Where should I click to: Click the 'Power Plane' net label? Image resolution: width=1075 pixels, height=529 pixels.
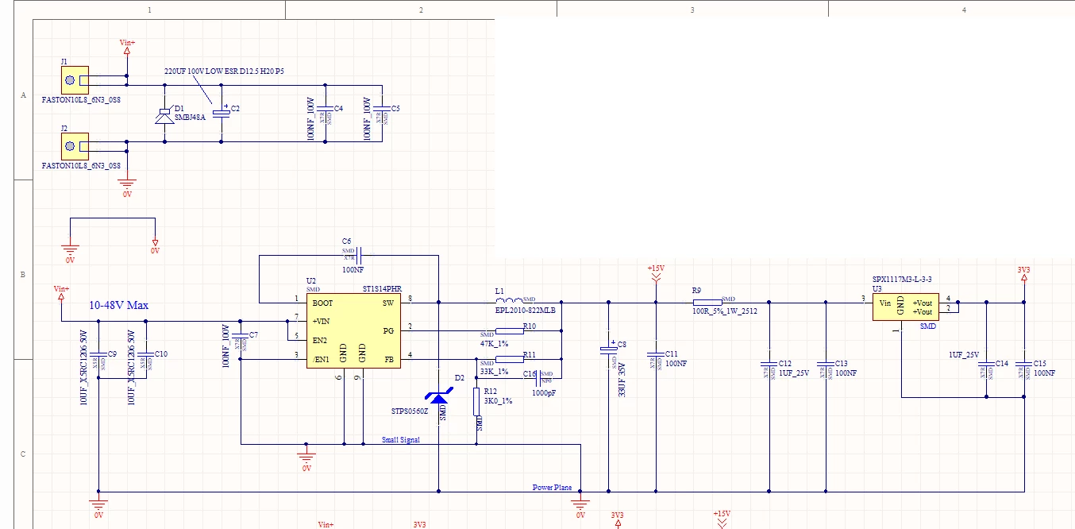point(552,488)
